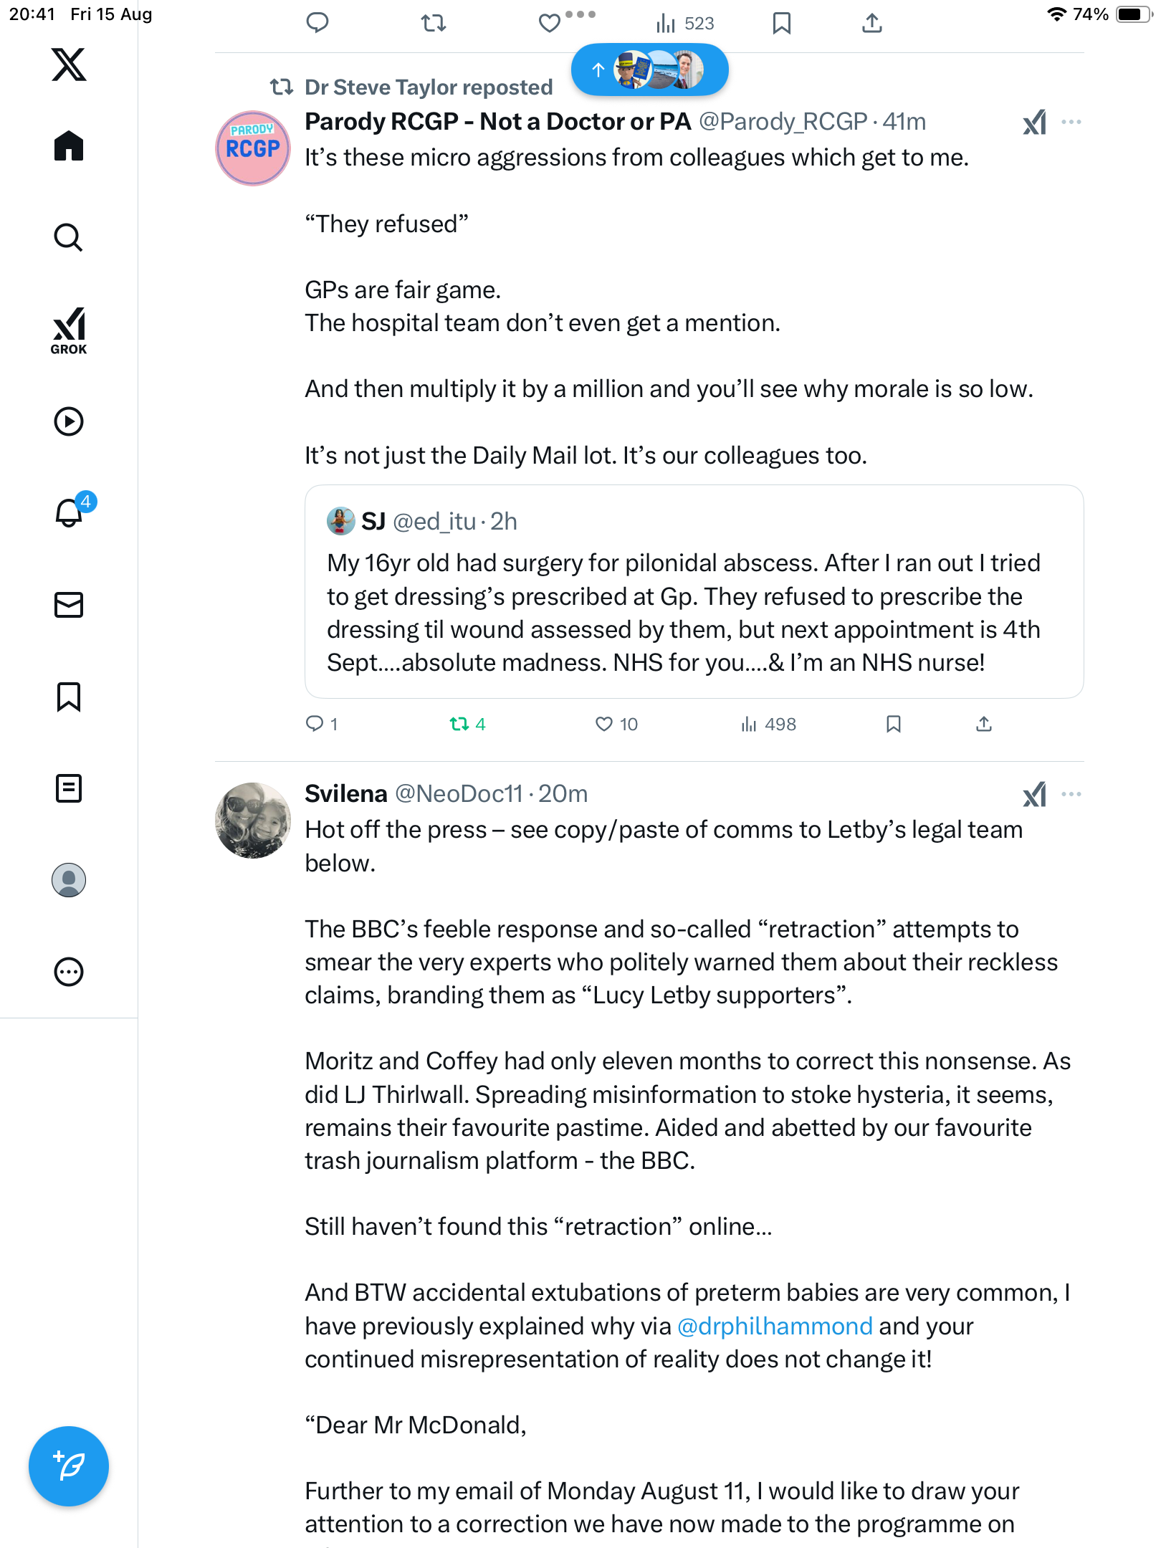Like the Parody RCGP post
Viewport: 1161px width, 1548px height.
coord(604,725)
